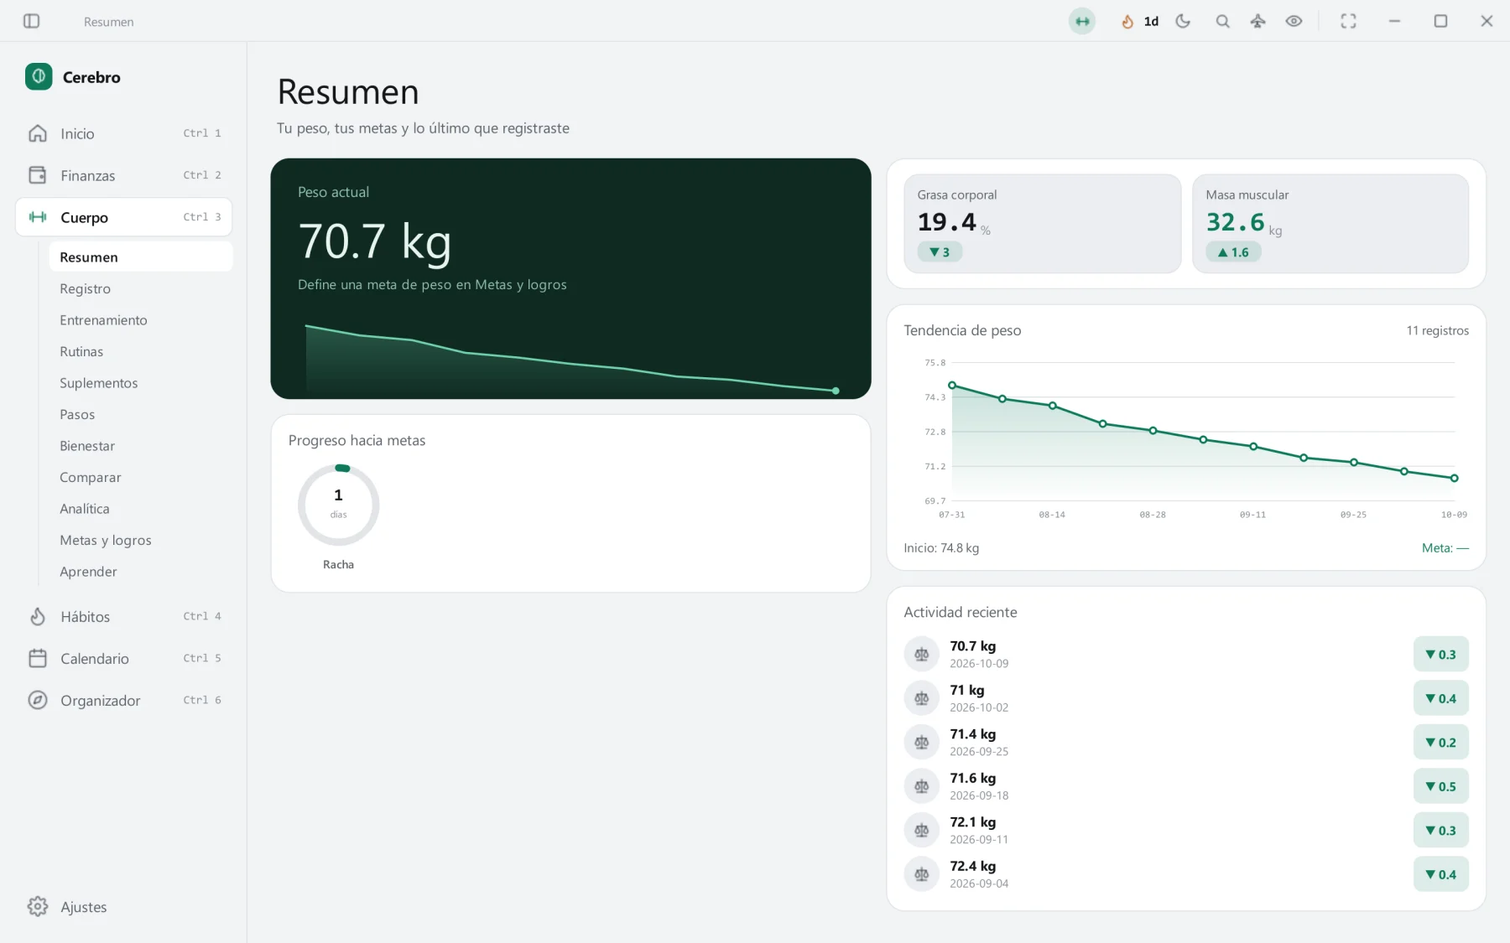Click the 71 kg activity entry
Viewport: 1510px width, 943px height.
pyautogui.click(x=1186, y=698)
